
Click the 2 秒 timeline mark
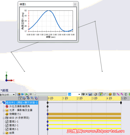pos(80,98)
